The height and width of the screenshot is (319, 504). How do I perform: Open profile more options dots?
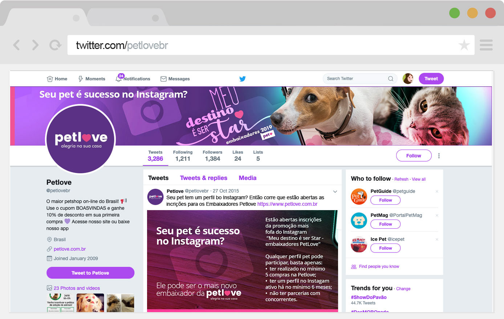tap(439, 156)
